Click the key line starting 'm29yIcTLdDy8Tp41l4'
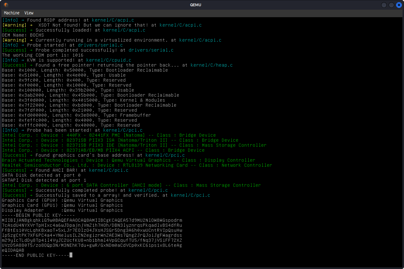404x269 pixels. (x=92, y=240)
